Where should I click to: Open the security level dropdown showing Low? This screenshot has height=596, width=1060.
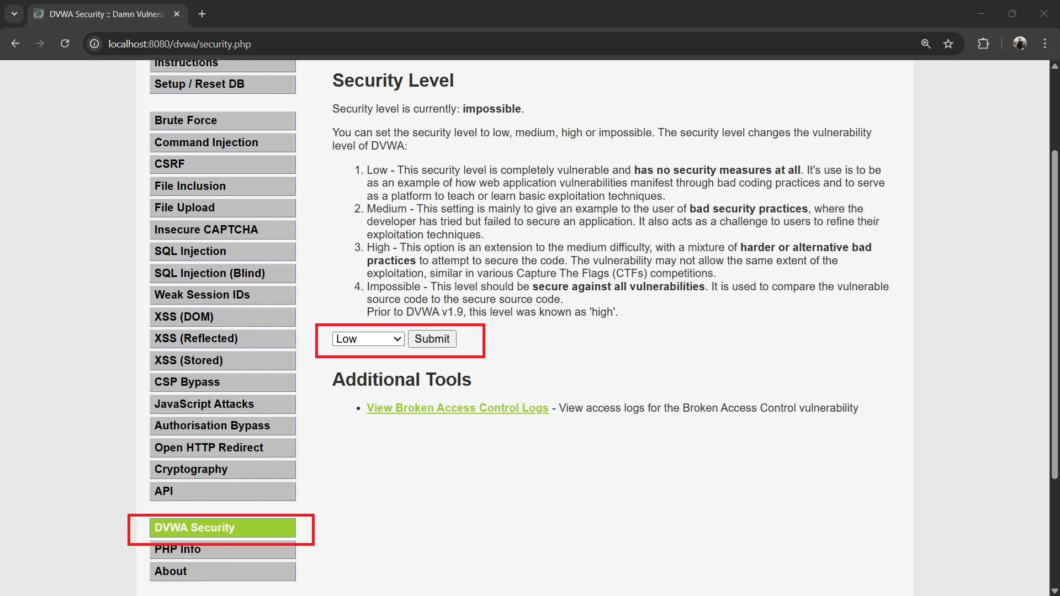tap(368, 338)
